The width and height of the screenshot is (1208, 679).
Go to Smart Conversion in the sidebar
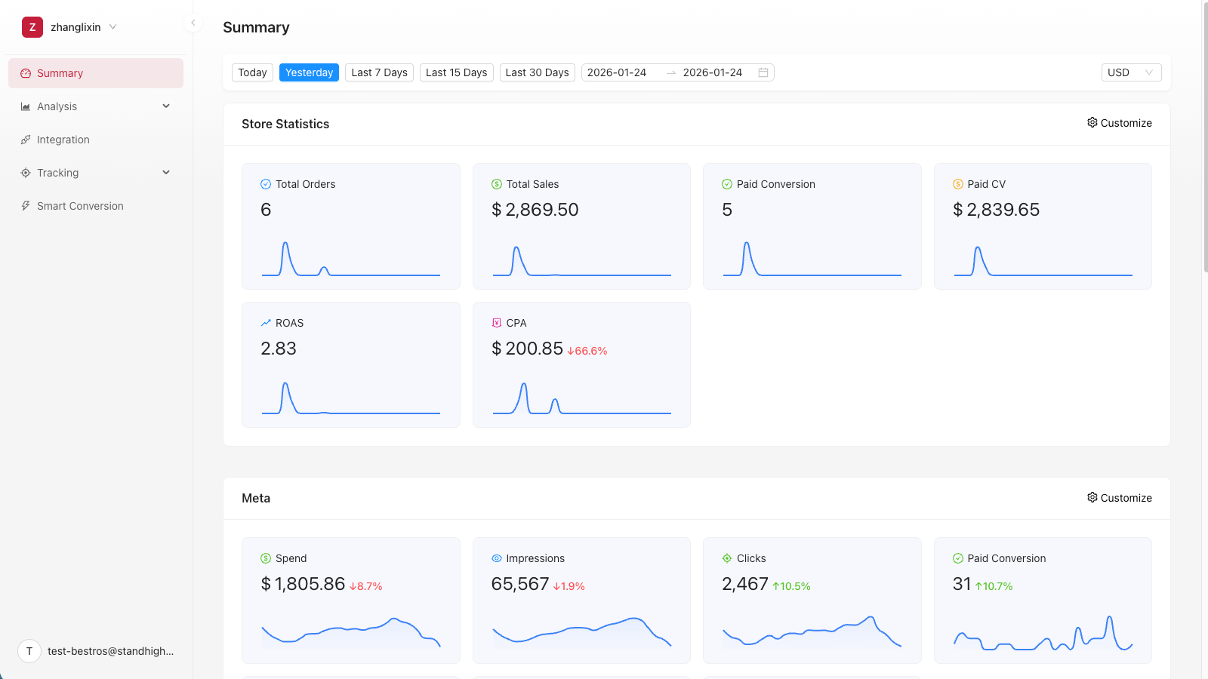click(80, 206)
